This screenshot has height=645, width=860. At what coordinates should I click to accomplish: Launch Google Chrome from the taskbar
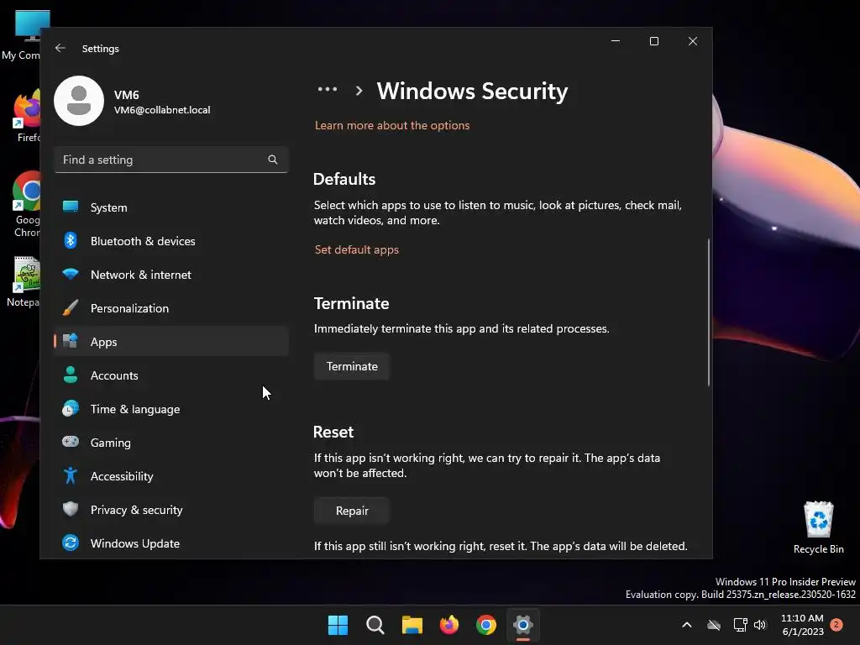point(486,625)
